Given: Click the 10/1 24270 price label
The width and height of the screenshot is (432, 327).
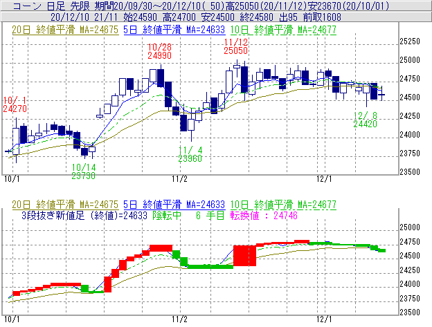Looking at the screenshot, I should pyautogui.click(x=15, y=104).
